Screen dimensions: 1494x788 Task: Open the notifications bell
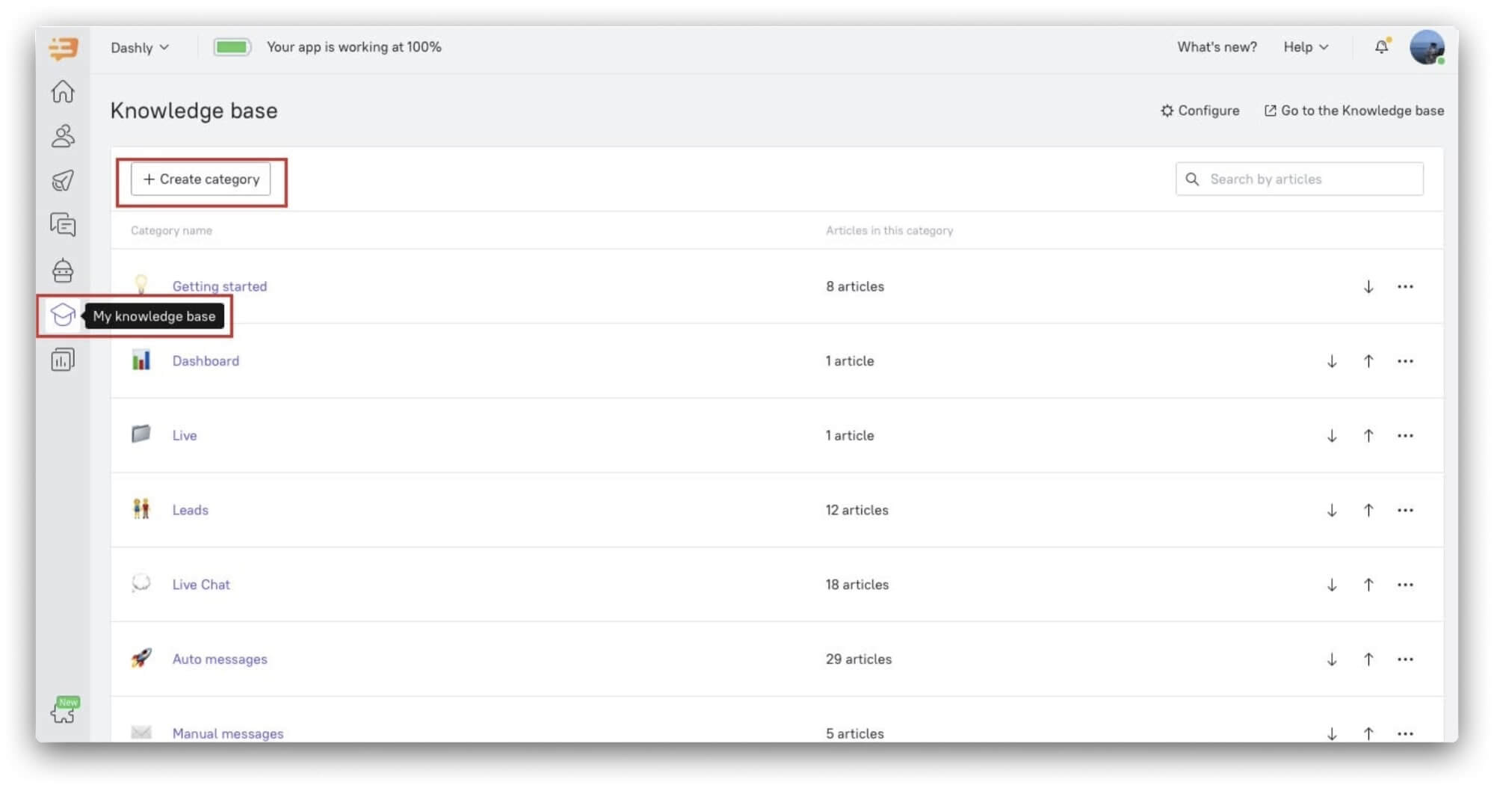coord(1381,46)
